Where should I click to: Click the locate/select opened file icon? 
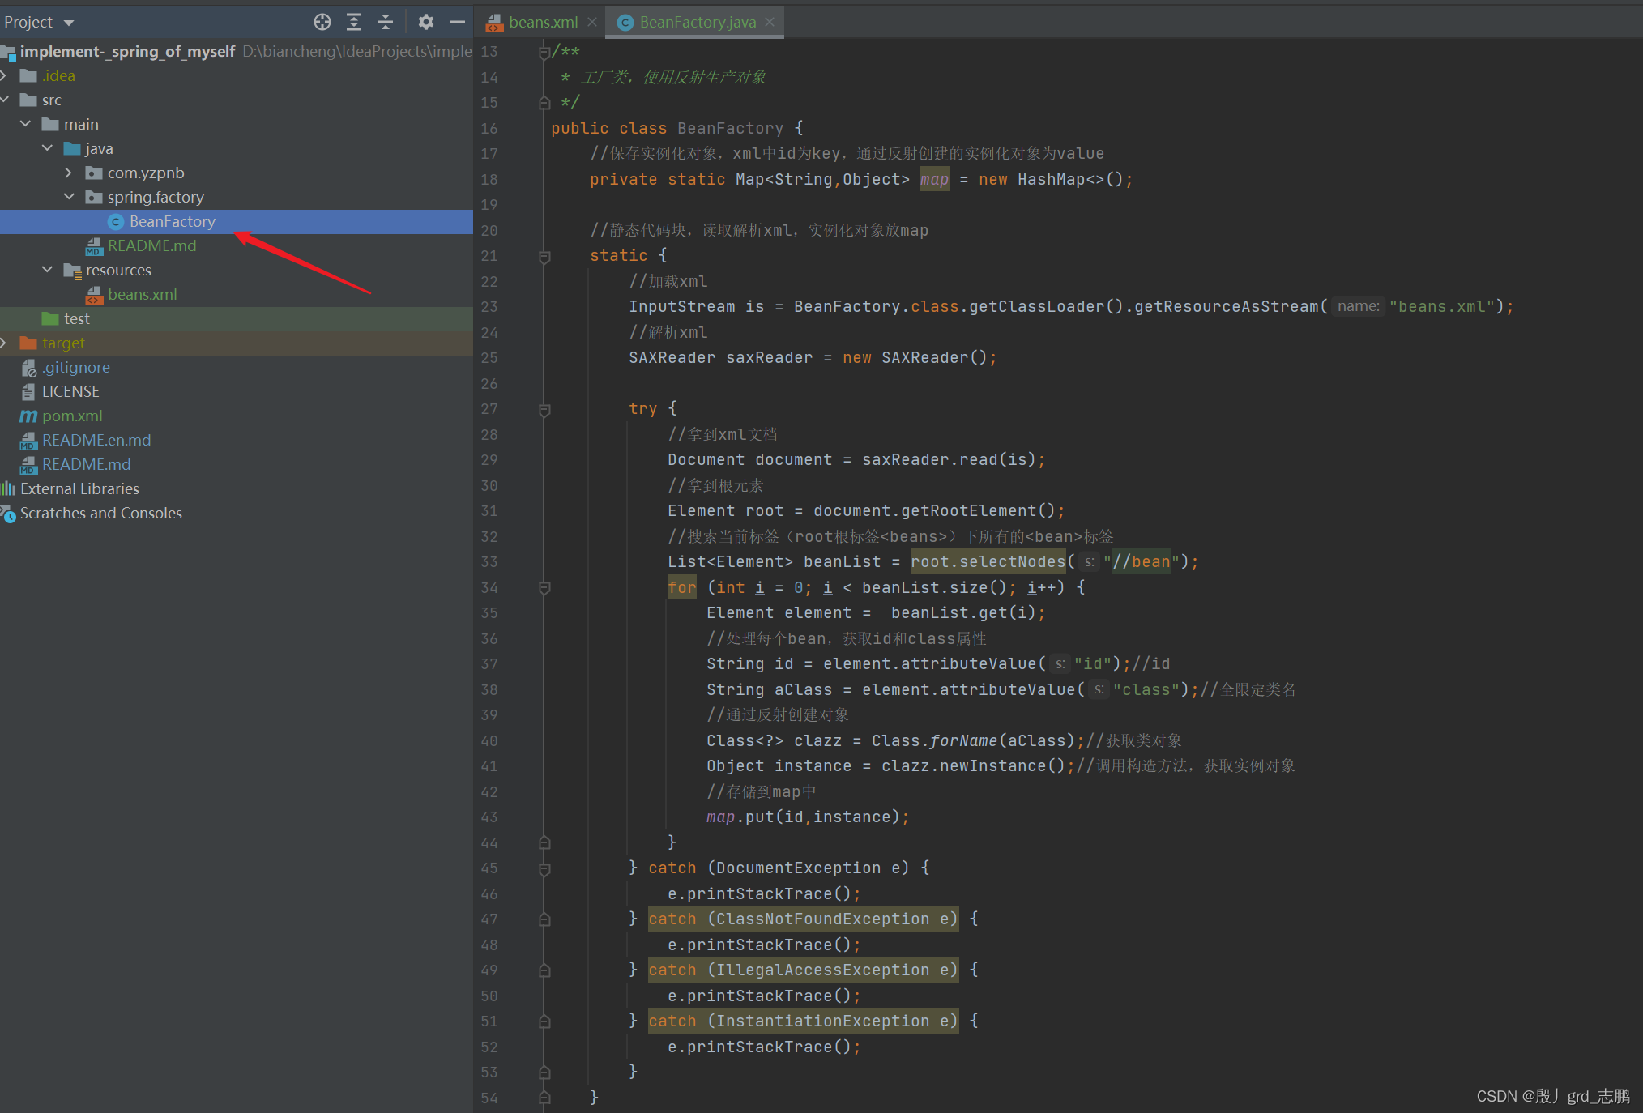point(322,22)
